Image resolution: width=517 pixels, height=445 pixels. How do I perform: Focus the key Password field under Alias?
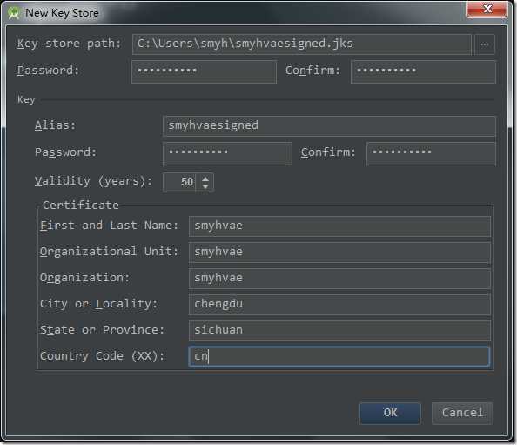pyautogui.click(x=227, y=153)
